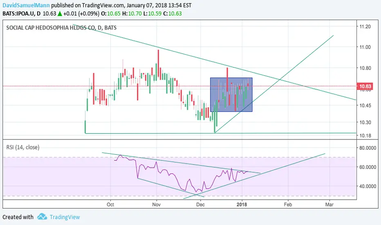Click the 60.0000 RSI axis label
Image resolution: width=381 pixels, height=225 pixels.
368,167
